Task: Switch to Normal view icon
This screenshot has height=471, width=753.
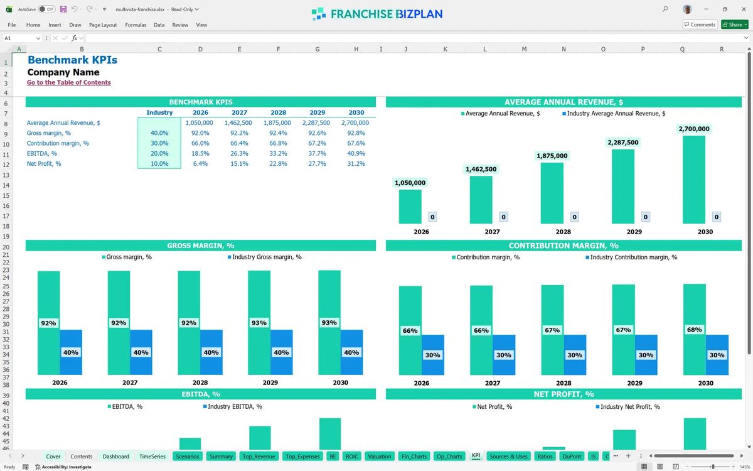Action: pyautogui.click(x=644, y=467)
